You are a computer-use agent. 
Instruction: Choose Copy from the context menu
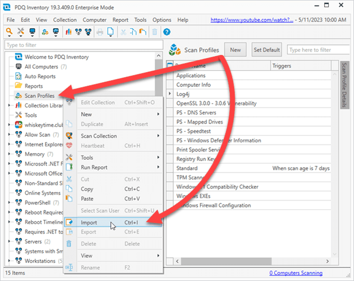click(x=113, y=189)
